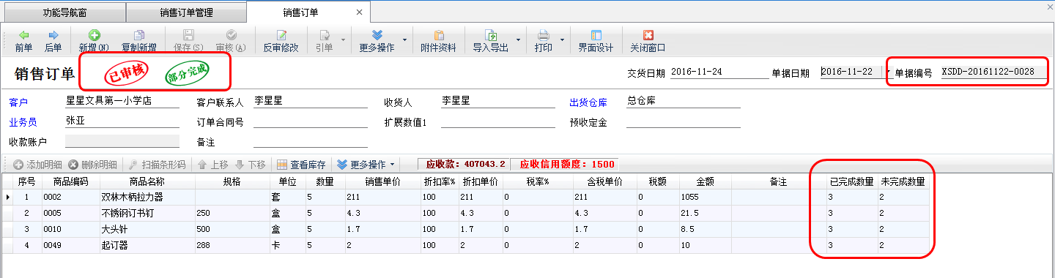This screenshot has height=278, width=1055.
Task: Expand the 导入导出 dropdown arrow
Action: point(519,40)
